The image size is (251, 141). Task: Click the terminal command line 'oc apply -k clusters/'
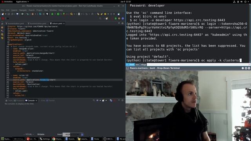coord(220,60)
